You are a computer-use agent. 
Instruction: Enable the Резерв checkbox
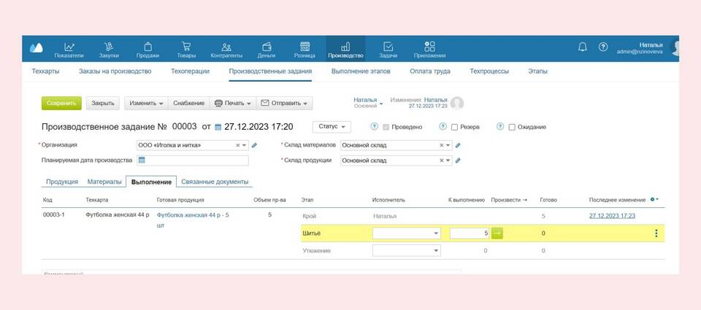(x=454, y=127)
